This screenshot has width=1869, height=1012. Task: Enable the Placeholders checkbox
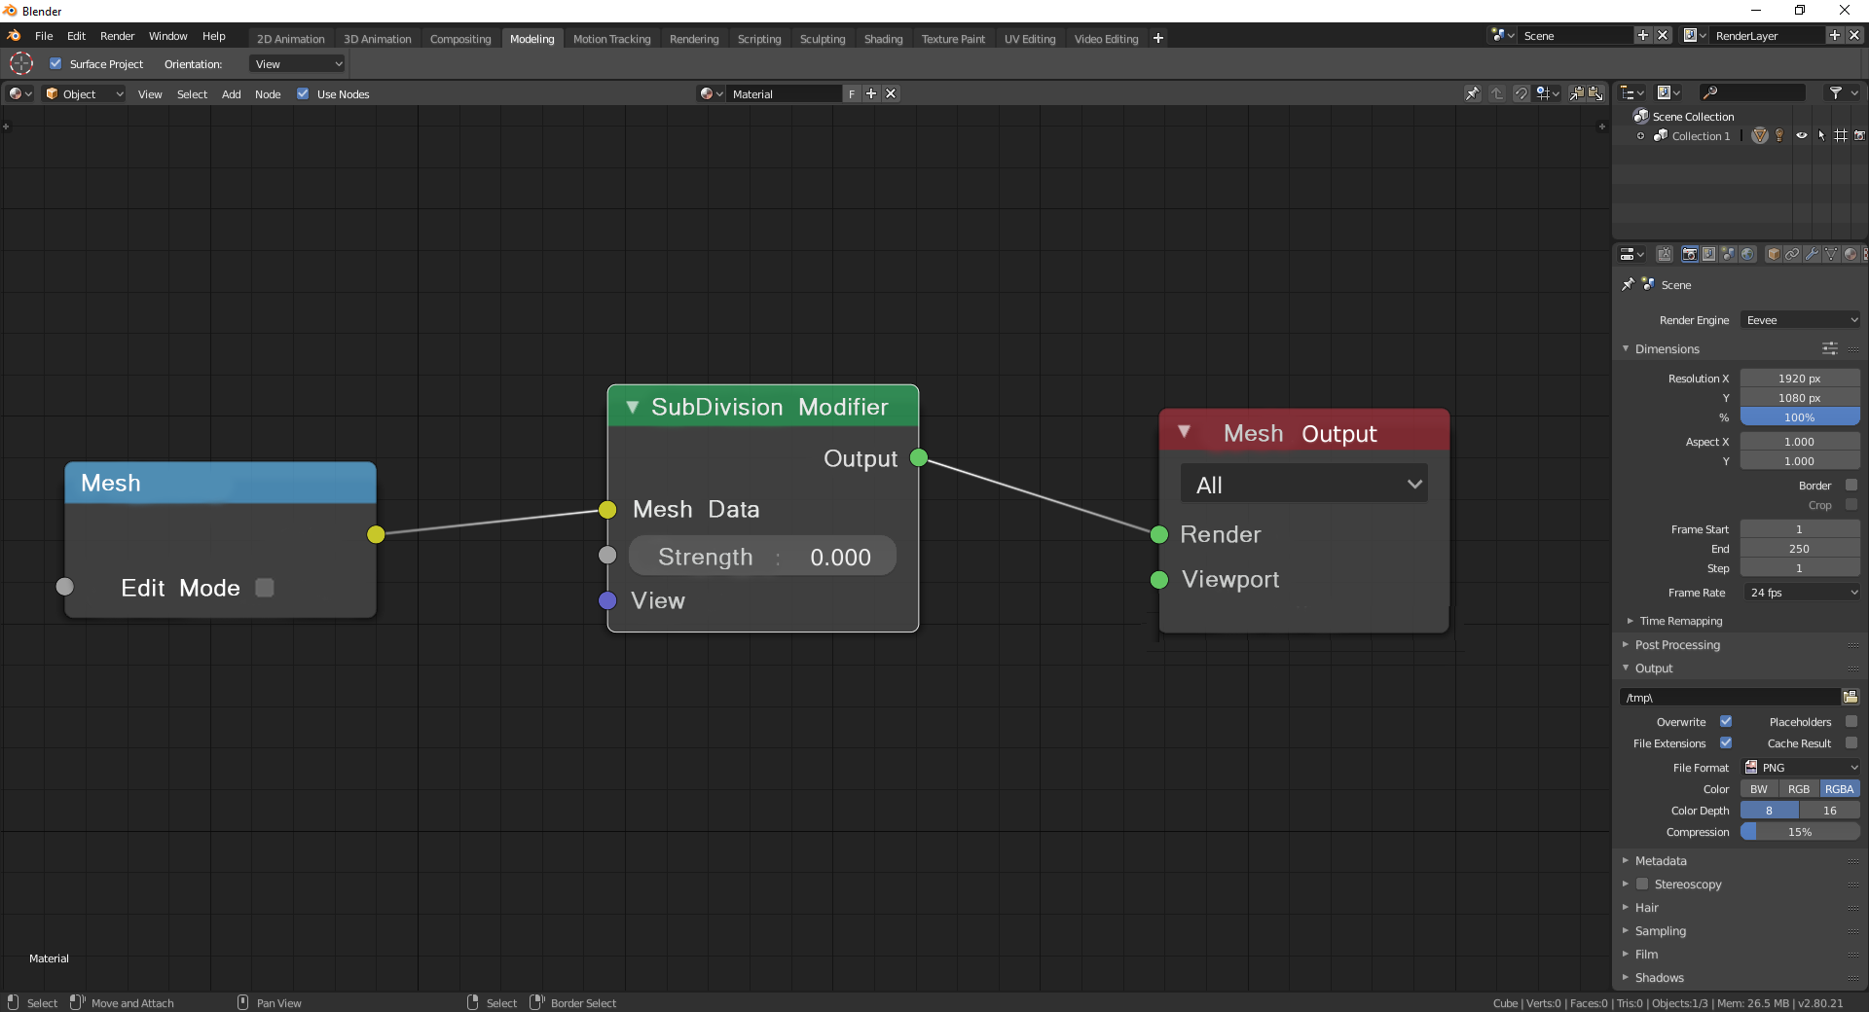(x=1851, y=722)
